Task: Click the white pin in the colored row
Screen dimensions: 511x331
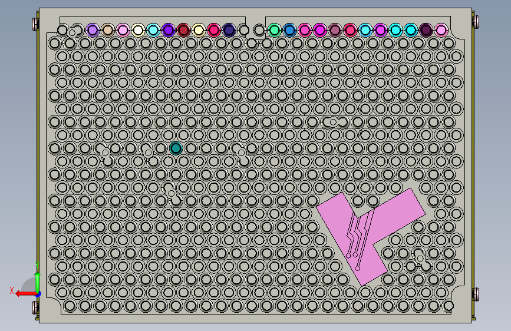Action: point(138,30)
